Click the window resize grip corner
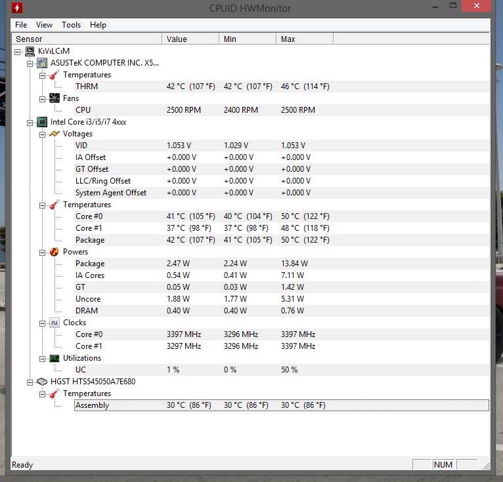 point(486,466)
